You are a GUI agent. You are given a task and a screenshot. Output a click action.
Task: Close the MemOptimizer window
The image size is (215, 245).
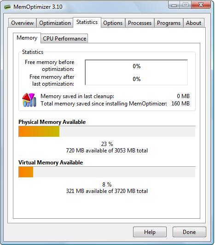(x=201, y=5)
